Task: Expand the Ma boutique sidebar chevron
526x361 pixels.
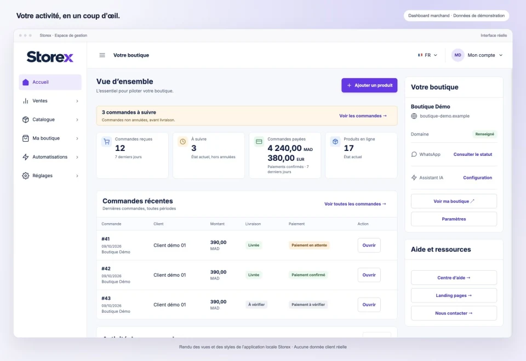Action: pyautogui.click(x=77, y=138)
